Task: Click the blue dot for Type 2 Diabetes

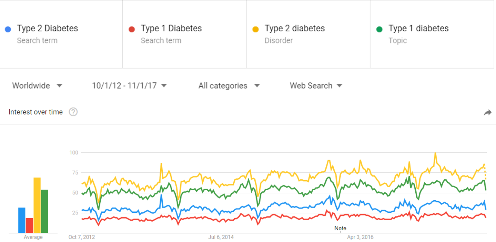Action: coord(8,29)
